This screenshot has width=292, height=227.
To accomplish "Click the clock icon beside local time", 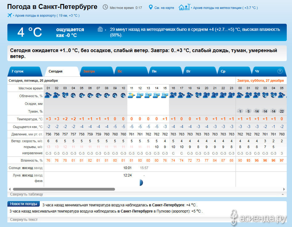I will click(x=105, y=7).
